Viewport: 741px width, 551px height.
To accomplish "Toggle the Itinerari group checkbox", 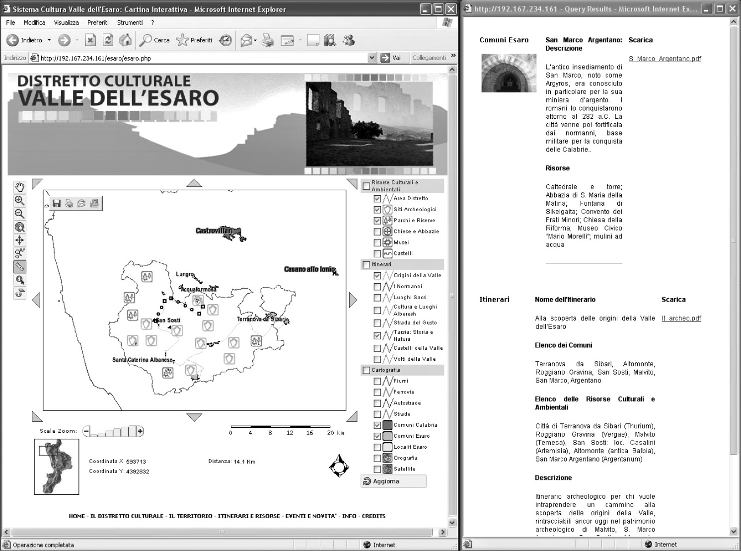I will tap(367, 265).
